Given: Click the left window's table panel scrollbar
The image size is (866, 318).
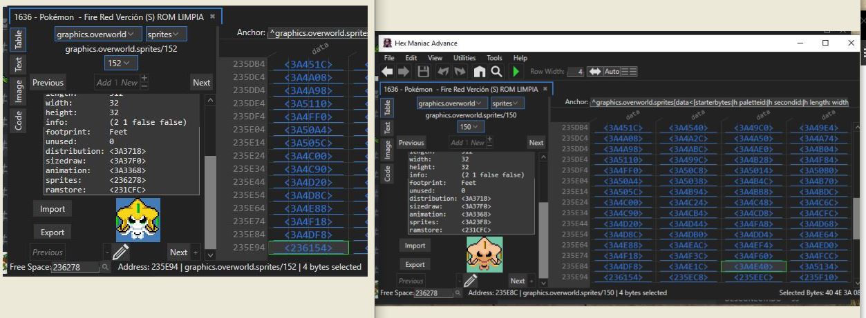Looking at the screenshot, I should [x=211, y=172].
